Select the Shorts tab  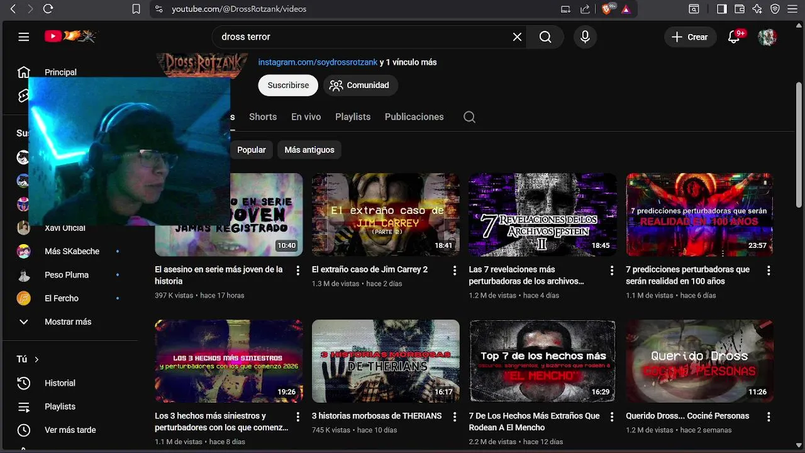click(263, 117)
